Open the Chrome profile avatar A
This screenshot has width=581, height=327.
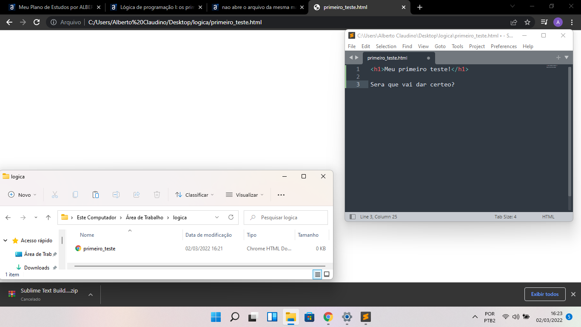(558, 22)
